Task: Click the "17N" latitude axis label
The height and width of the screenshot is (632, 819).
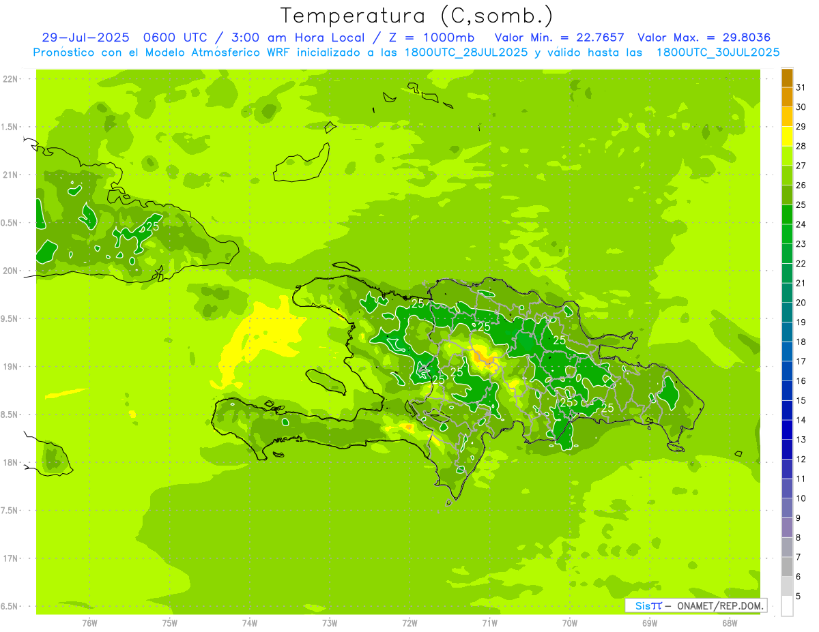Action: coord(10,558)
